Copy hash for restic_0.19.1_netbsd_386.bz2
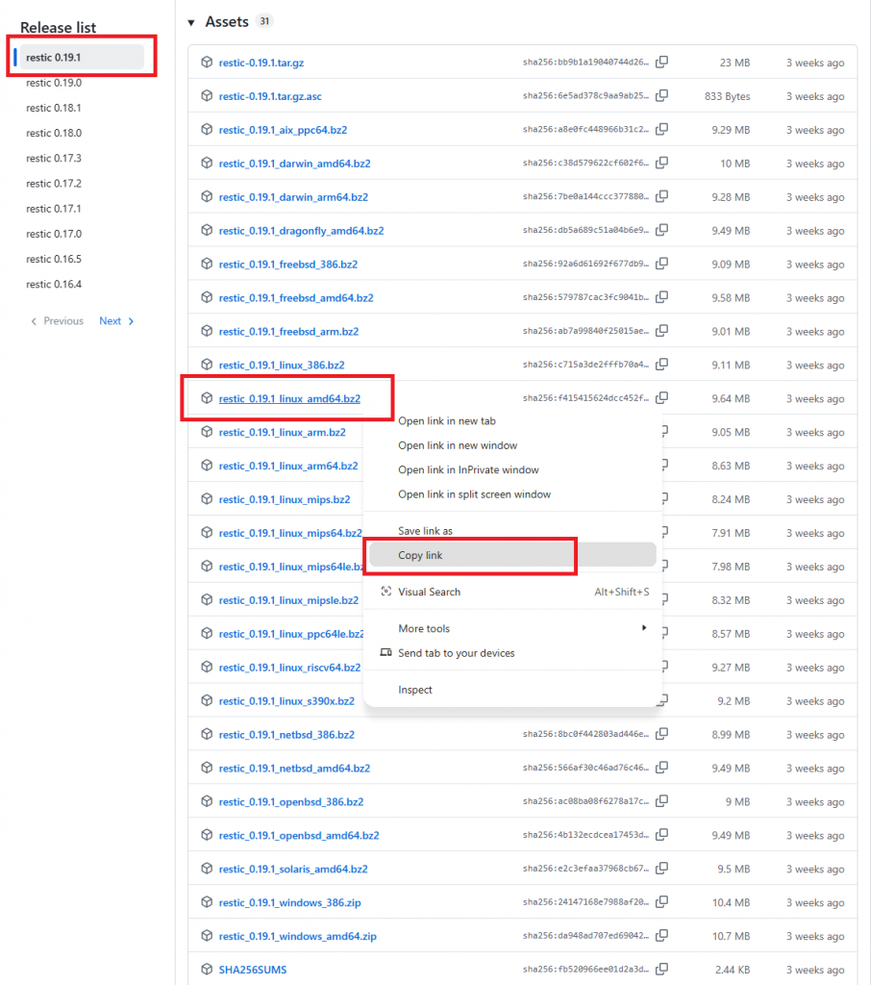 click(x=661, y=734)
